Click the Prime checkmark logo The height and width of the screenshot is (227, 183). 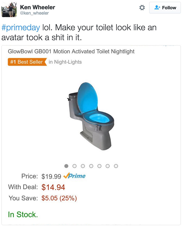[75, 176]
